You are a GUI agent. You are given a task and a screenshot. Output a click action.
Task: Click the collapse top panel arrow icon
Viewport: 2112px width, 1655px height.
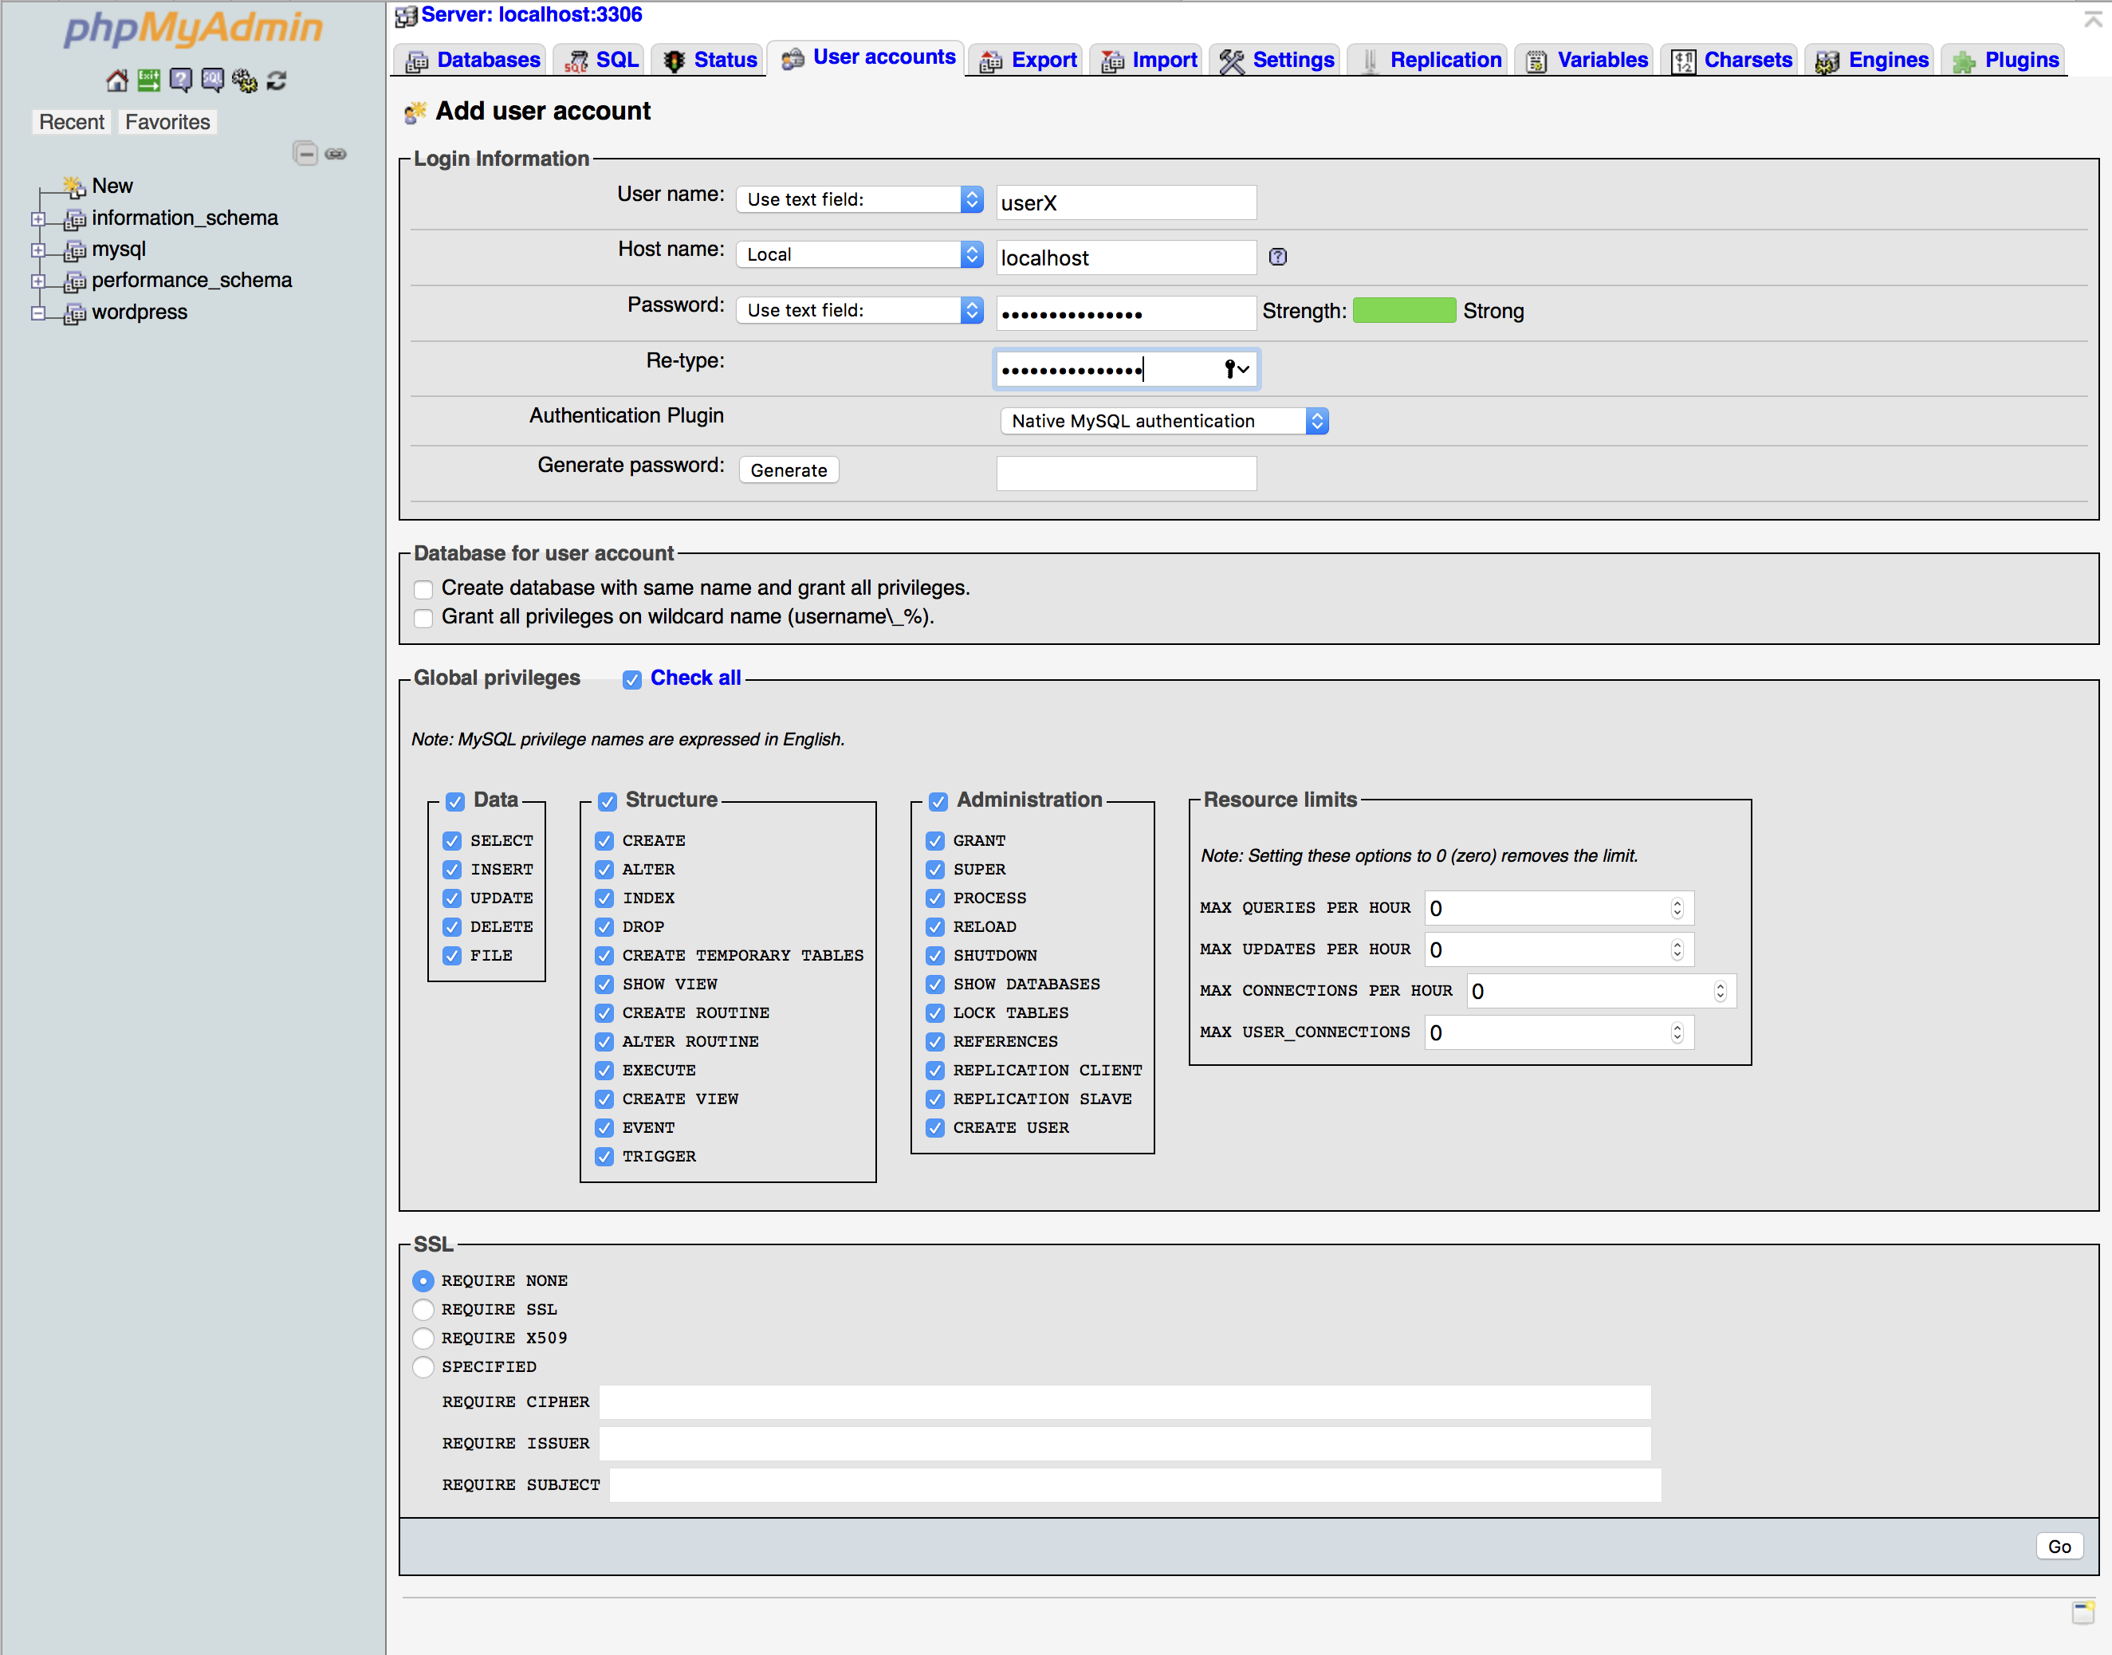(2093, 18)
